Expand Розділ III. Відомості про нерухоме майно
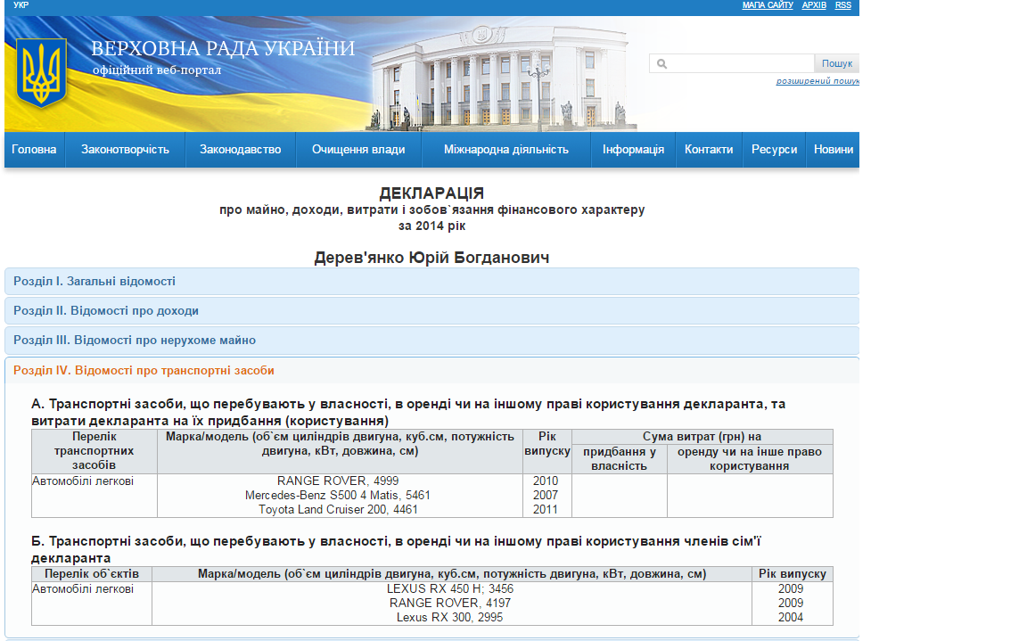This screenshot has width=1027, height=641. (x=135, y=341)
